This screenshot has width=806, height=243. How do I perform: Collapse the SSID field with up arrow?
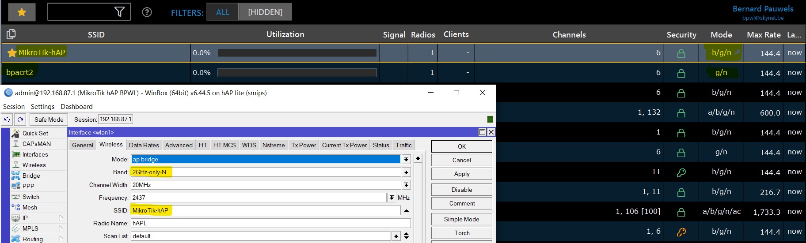pyautogui.click(x=407, y=211)
